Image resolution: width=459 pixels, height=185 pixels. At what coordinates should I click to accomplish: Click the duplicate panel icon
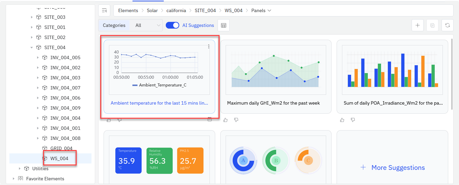[432, 26]
